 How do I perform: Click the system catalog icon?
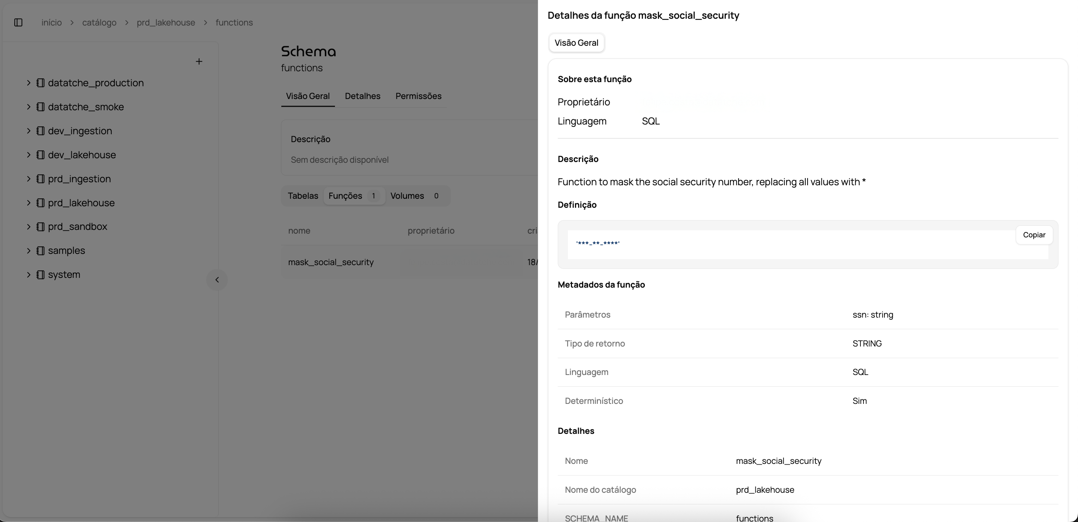click(40, 275)
